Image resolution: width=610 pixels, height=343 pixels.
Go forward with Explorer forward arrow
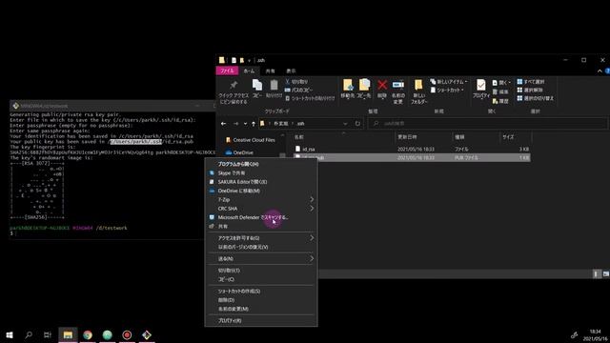(x=235, y=124)
